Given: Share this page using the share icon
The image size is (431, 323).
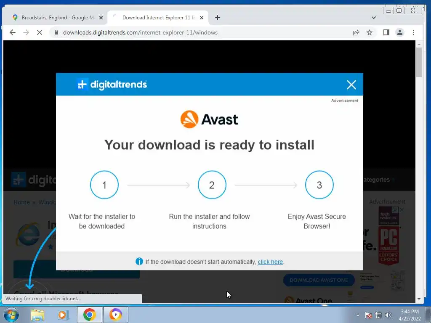Looking at the screenshot, I should coord(356,32).
